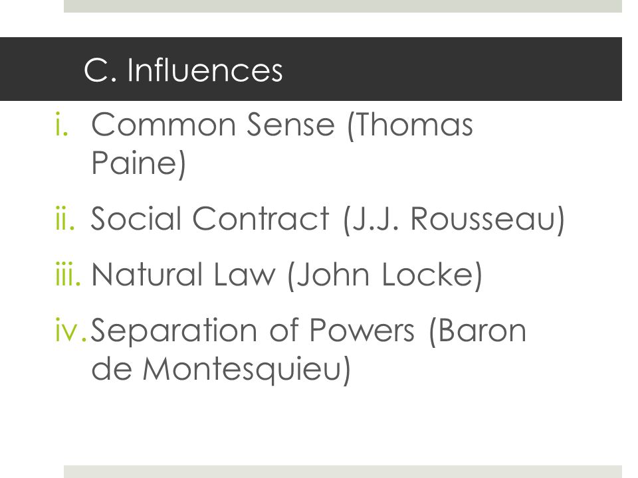
Task: Select the 'Common Sense' text
Action: tap(213, 124)
